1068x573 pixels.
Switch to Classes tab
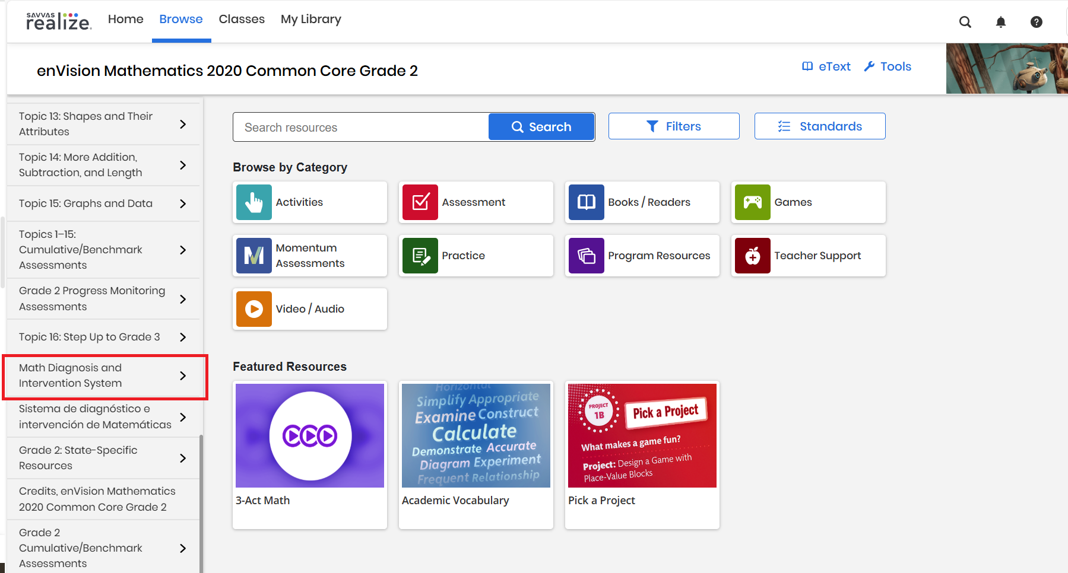pos(242,19)
